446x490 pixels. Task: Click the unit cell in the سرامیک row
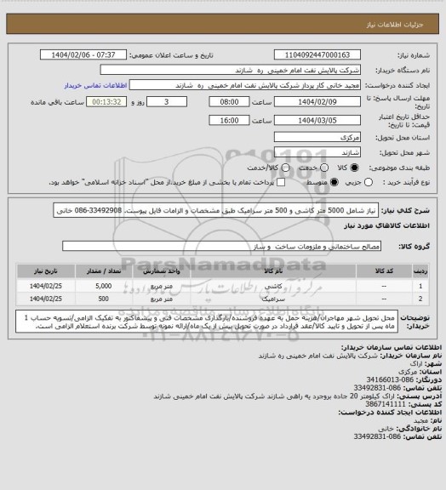point(162,299)
